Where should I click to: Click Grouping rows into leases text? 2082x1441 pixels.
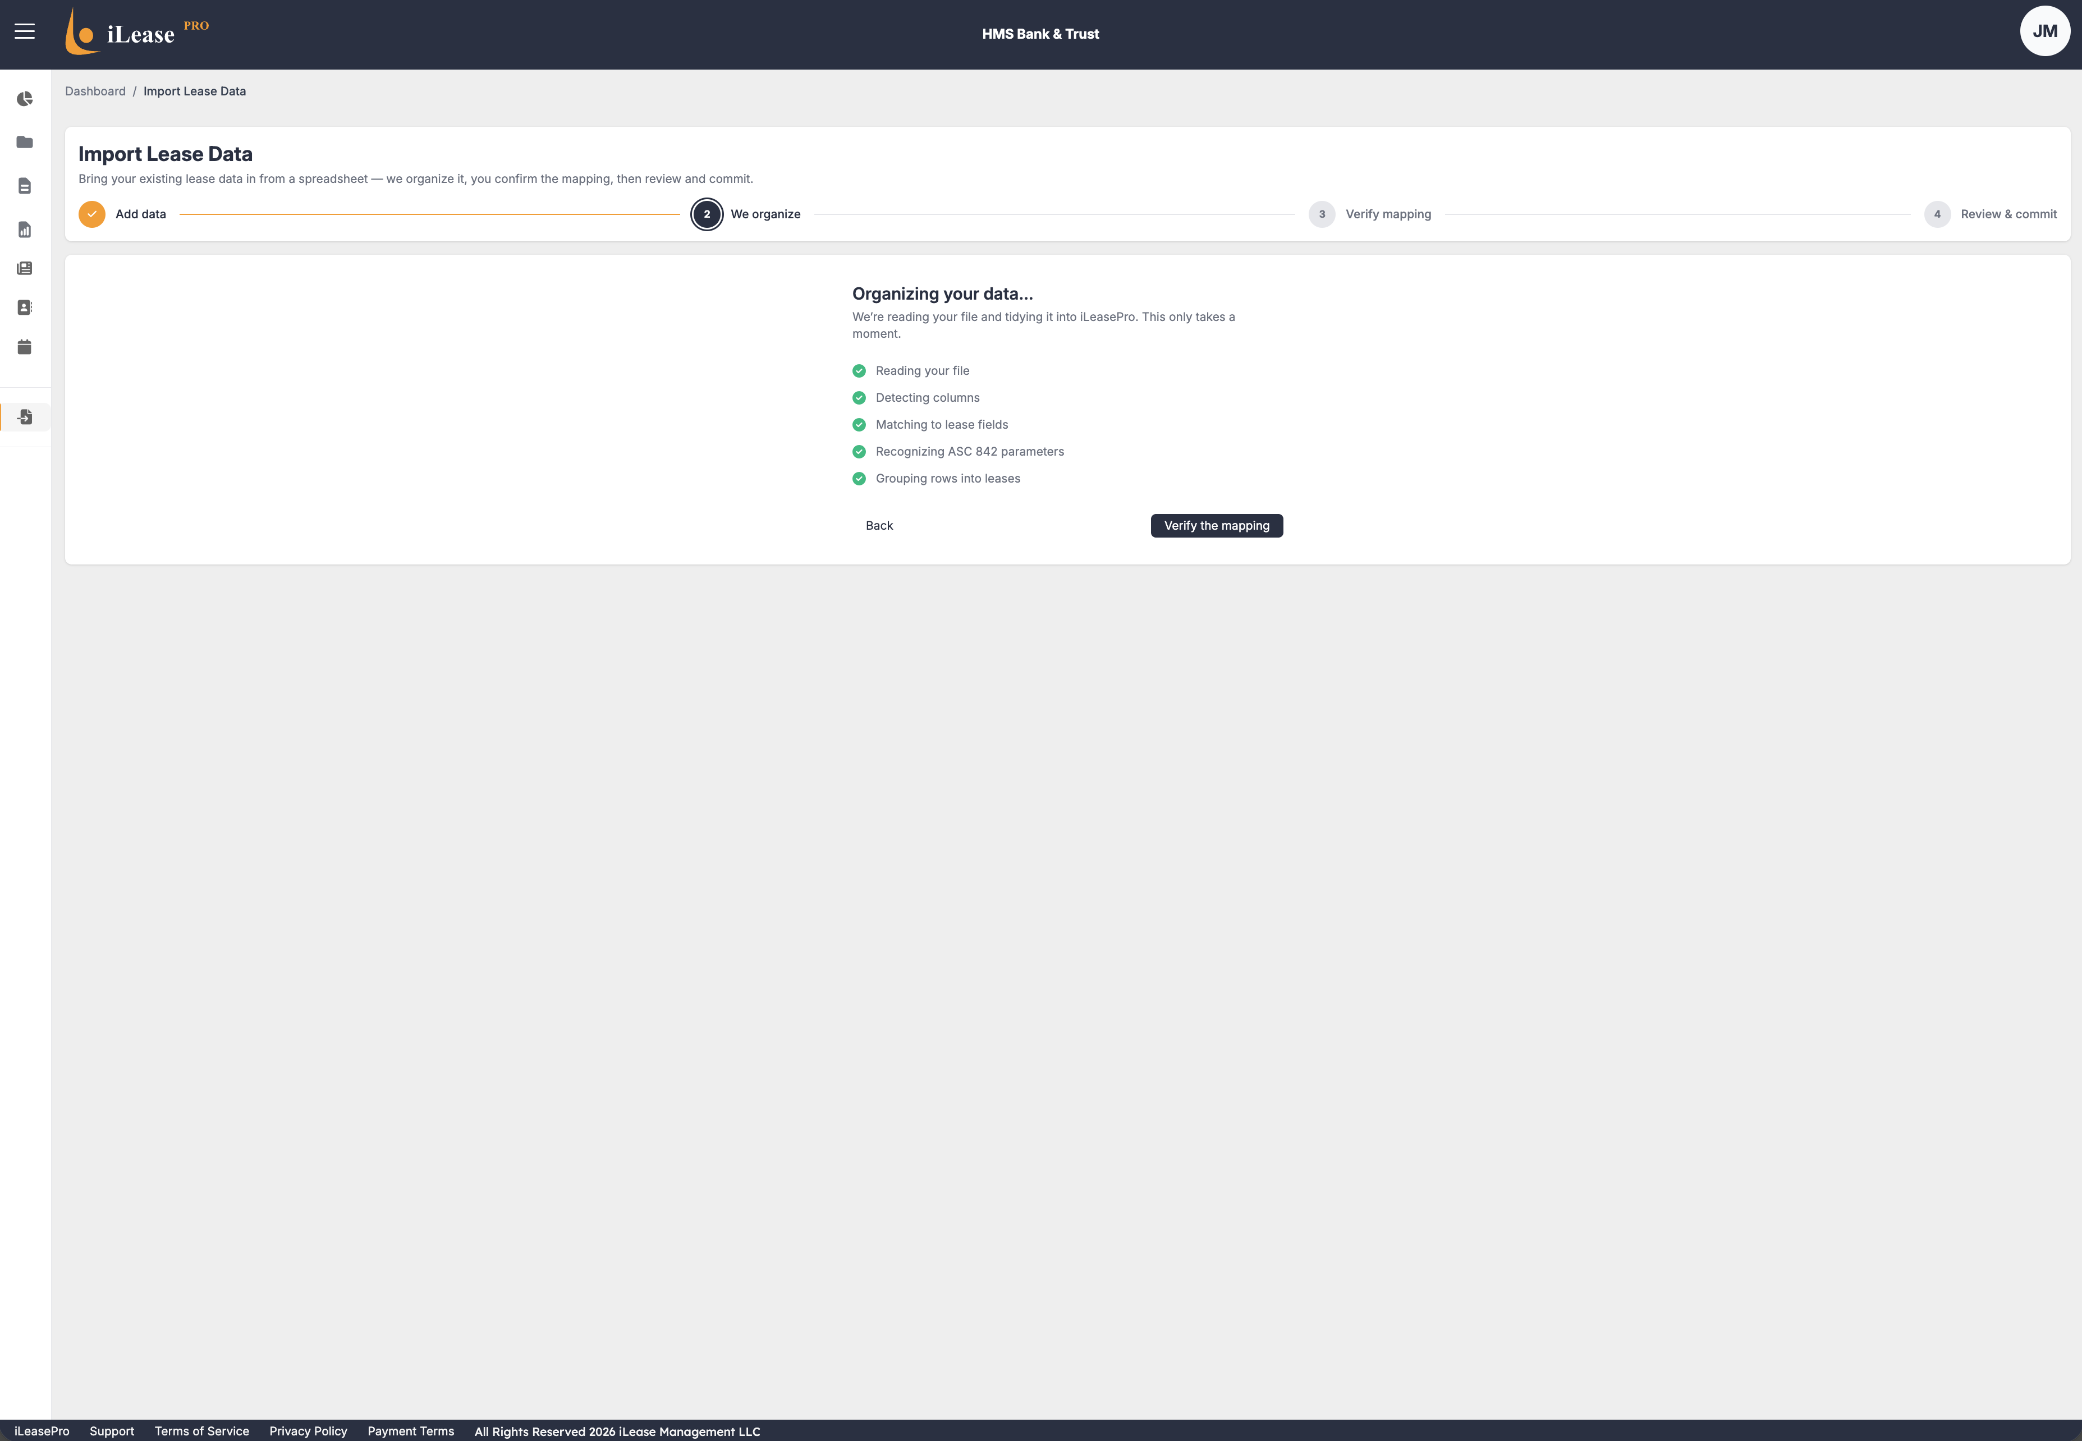coord(948,479)
